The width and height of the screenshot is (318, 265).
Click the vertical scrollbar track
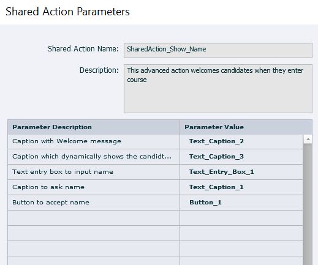pos(308,204)
